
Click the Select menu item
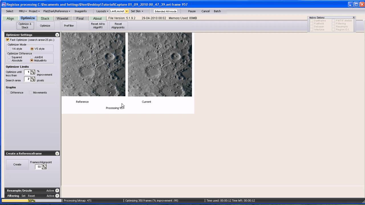click(10, 11)
